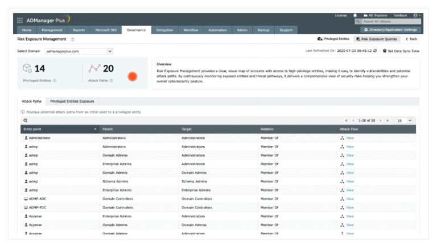Click the Administrator entry point text

pyautogui.click(x=40, y=138)
